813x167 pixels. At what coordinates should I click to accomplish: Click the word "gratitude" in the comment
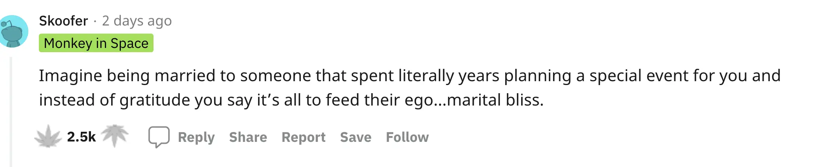click(155, 100)
